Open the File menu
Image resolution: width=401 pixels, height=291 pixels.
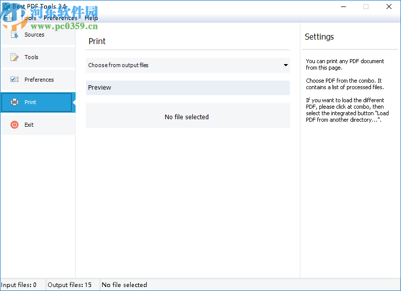click(9, 18)
